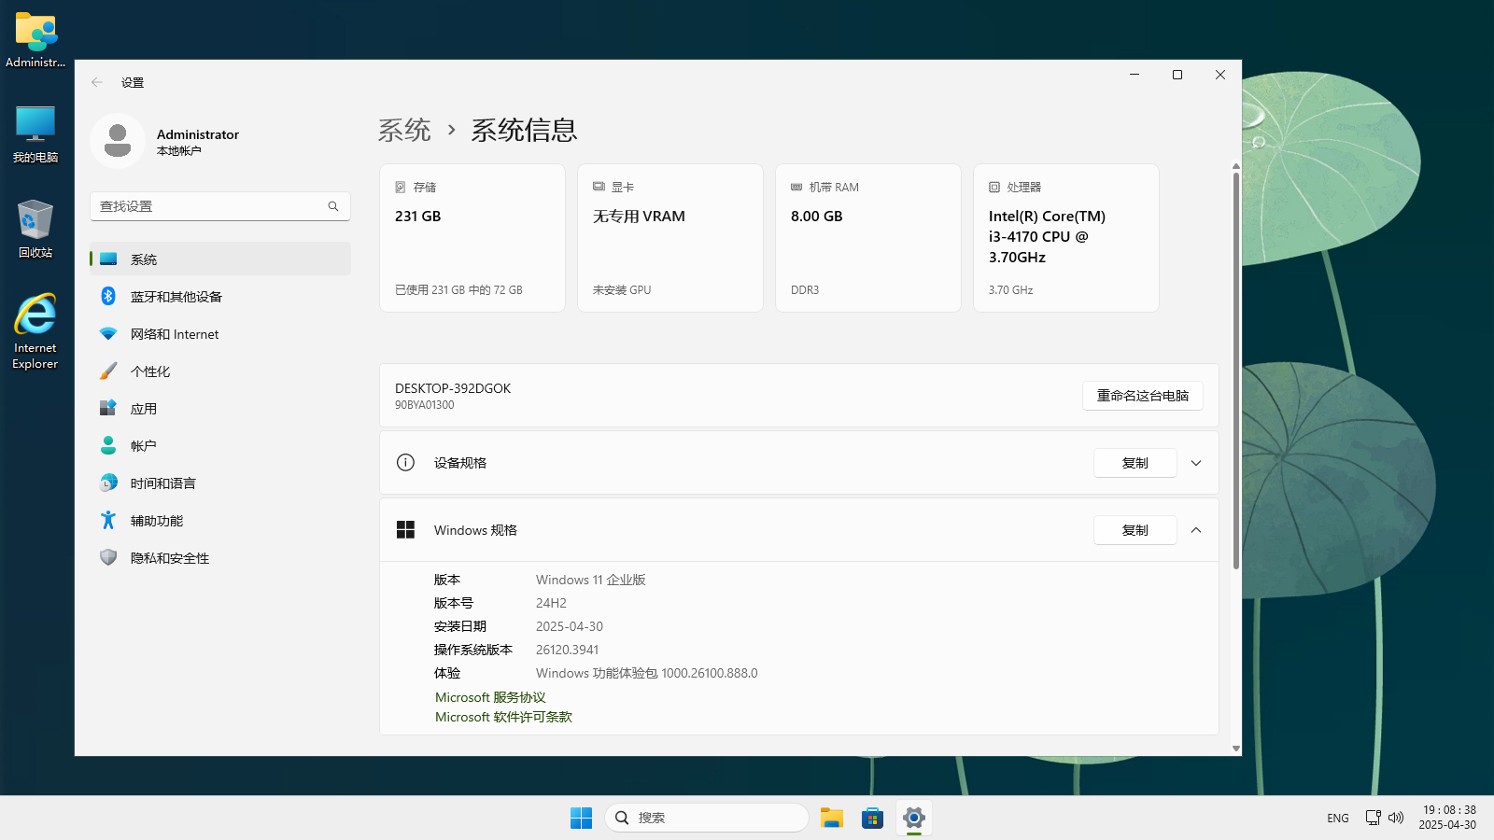Click the settings page vertical scrollbar

tap(1236, 371)
